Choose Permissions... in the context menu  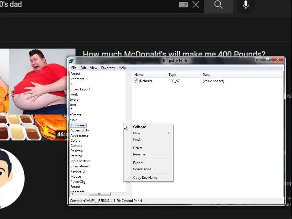[148, 169]
